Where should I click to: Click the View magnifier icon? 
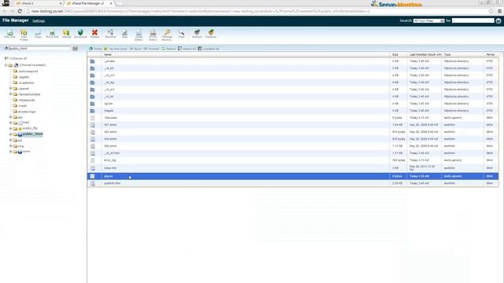pyautogui.click(x=181, y=34)
